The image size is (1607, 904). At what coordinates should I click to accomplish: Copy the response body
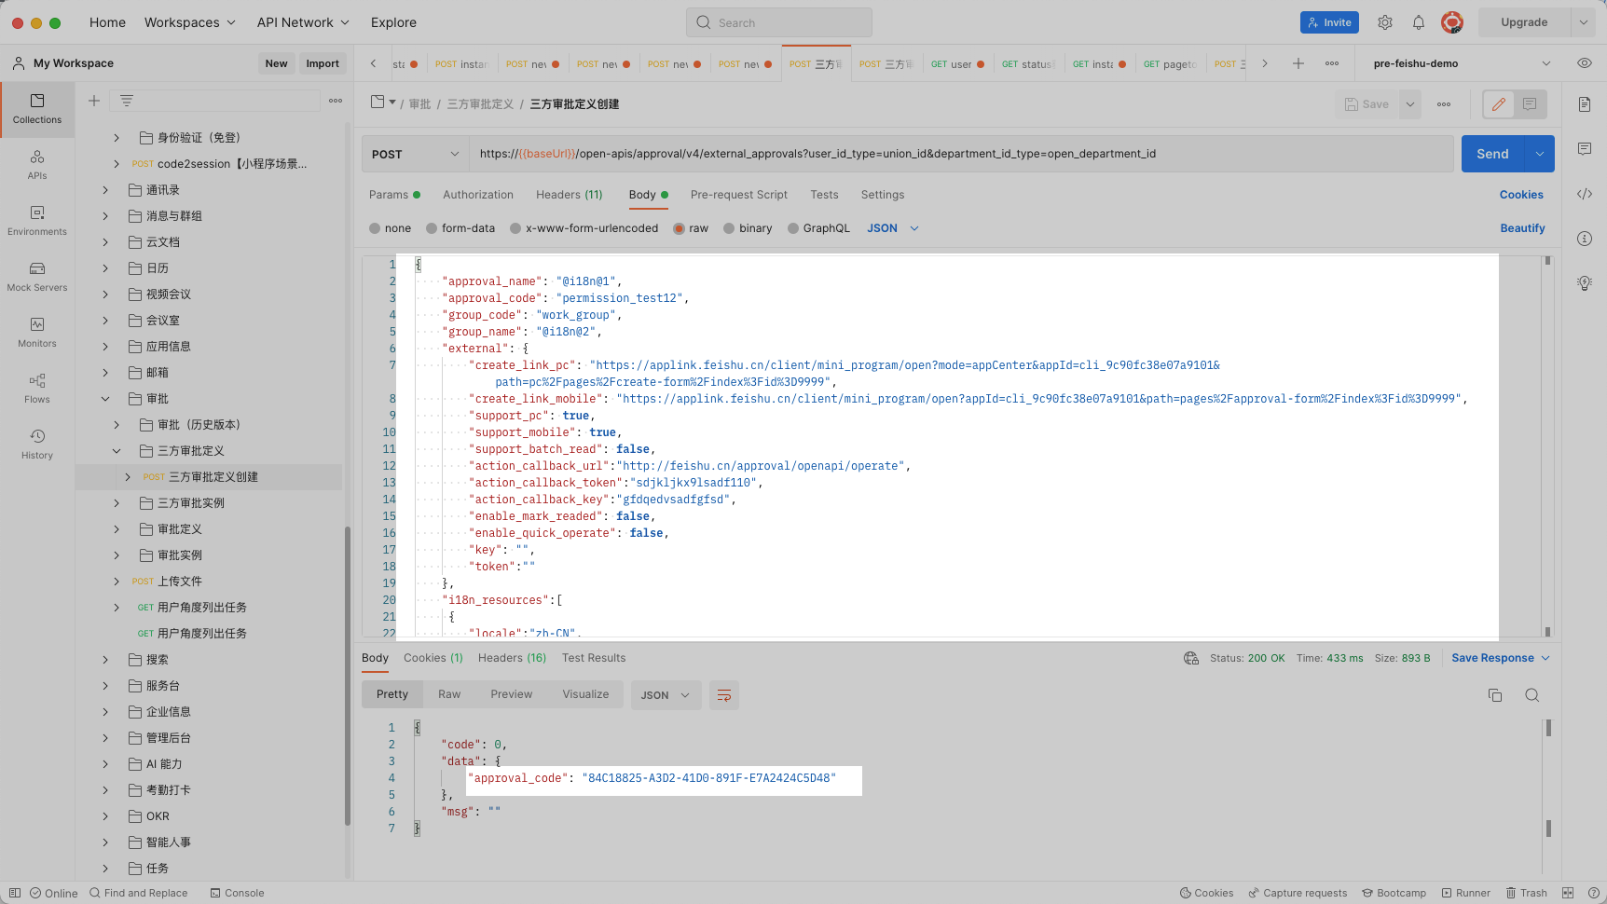[x=1495, y=695]
